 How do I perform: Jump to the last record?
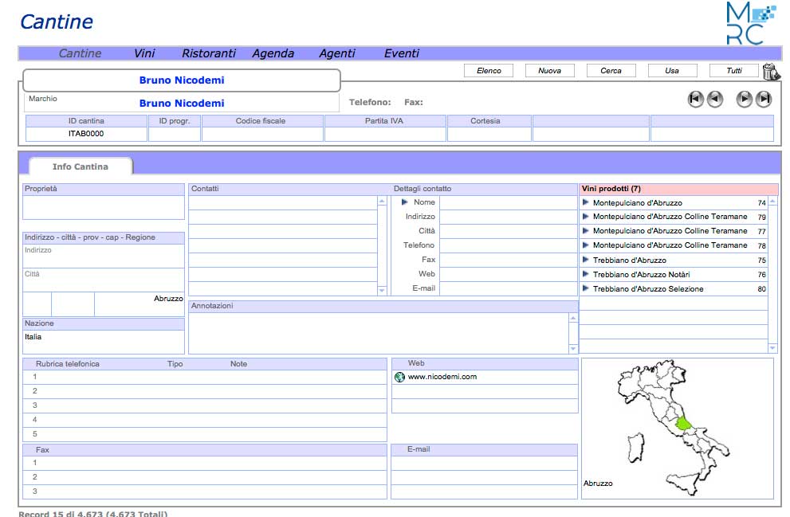tap(764, 99)
